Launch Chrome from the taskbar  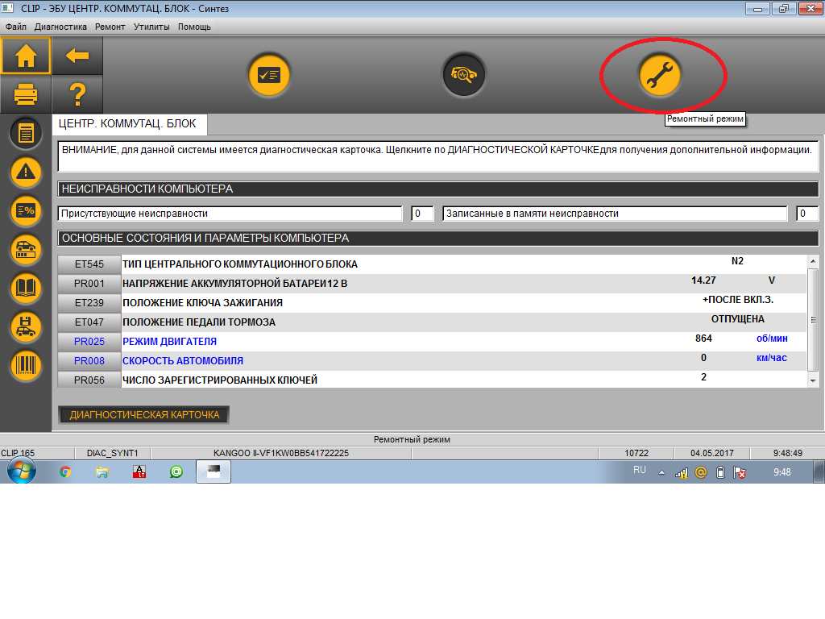tap(65, 472)
